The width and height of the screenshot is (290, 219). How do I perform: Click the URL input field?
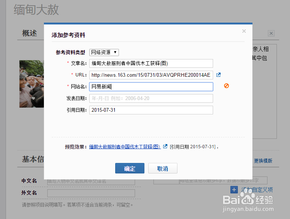(151, 75)
